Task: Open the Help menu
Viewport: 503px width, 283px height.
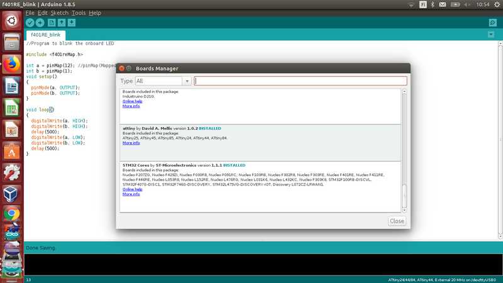Action: pos(95,13)
